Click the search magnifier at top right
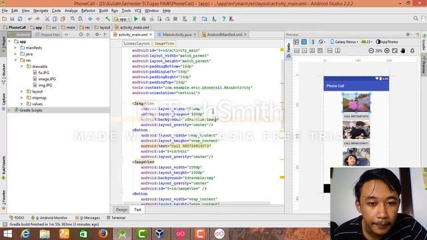Image resolution: width=427 pixels, height=240 pixels. tap(416, 19)
